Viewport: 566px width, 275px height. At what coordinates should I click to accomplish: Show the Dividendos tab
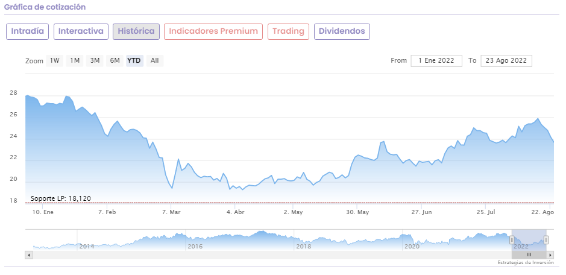342,31
